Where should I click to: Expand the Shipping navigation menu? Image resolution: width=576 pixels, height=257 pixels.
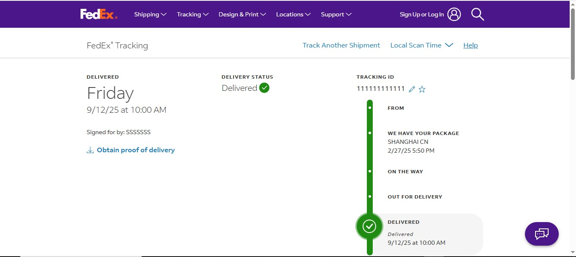(150, 14)
